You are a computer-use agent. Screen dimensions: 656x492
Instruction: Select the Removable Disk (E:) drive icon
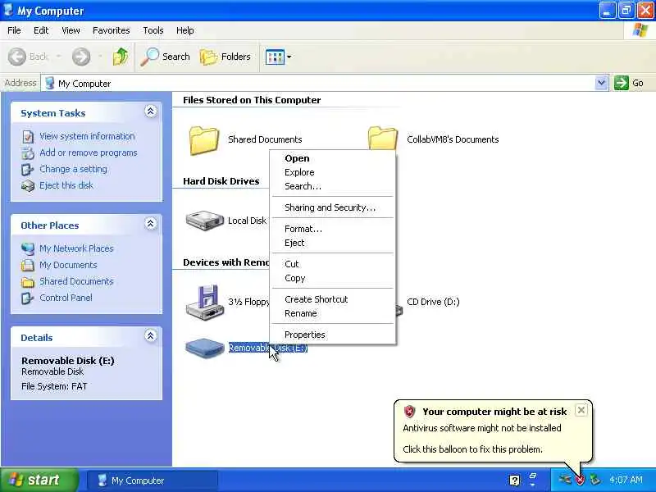click(205, 348)
